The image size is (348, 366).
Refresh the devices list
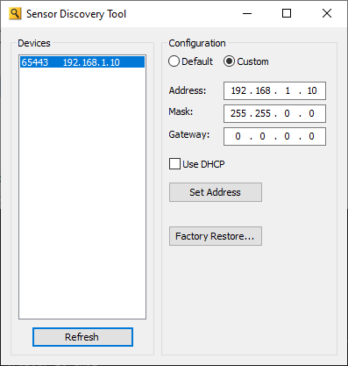pos(82,337)
